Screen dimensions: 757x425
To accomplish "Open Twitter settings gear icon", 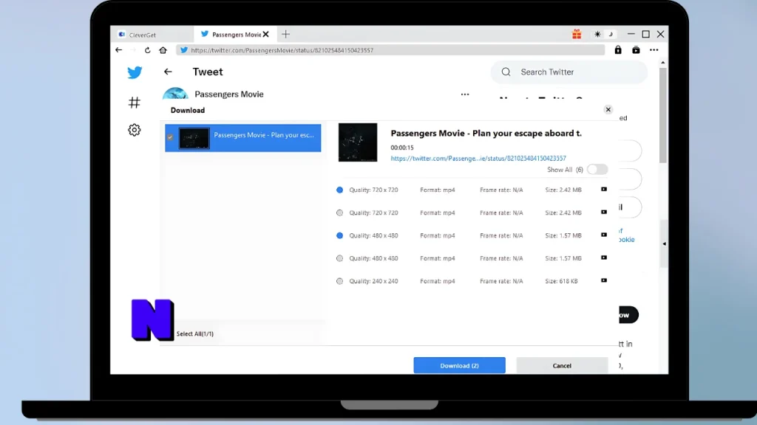I will coord(135,130).
